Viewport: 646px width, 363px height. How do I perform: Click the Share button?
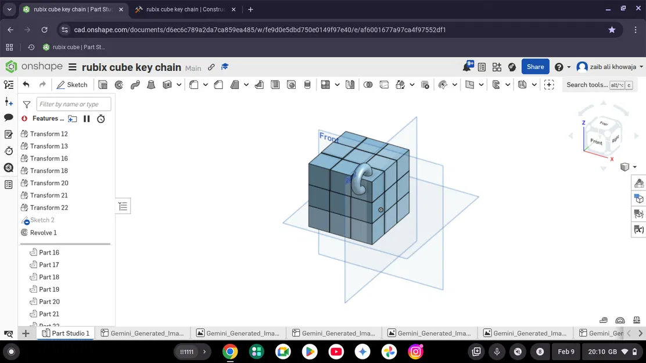click(x=535, y=66)
